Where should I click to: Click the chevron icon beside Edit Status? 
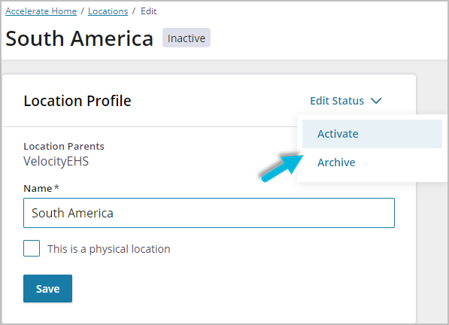tap(376, 101)
